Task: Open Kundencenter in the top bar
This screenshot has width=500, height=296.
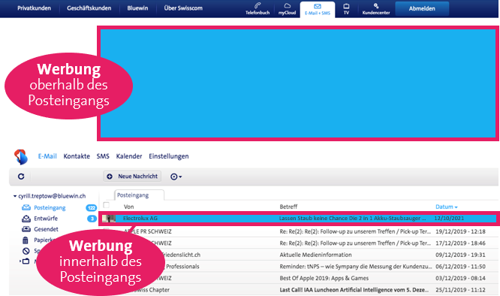Action: point(376,8)
